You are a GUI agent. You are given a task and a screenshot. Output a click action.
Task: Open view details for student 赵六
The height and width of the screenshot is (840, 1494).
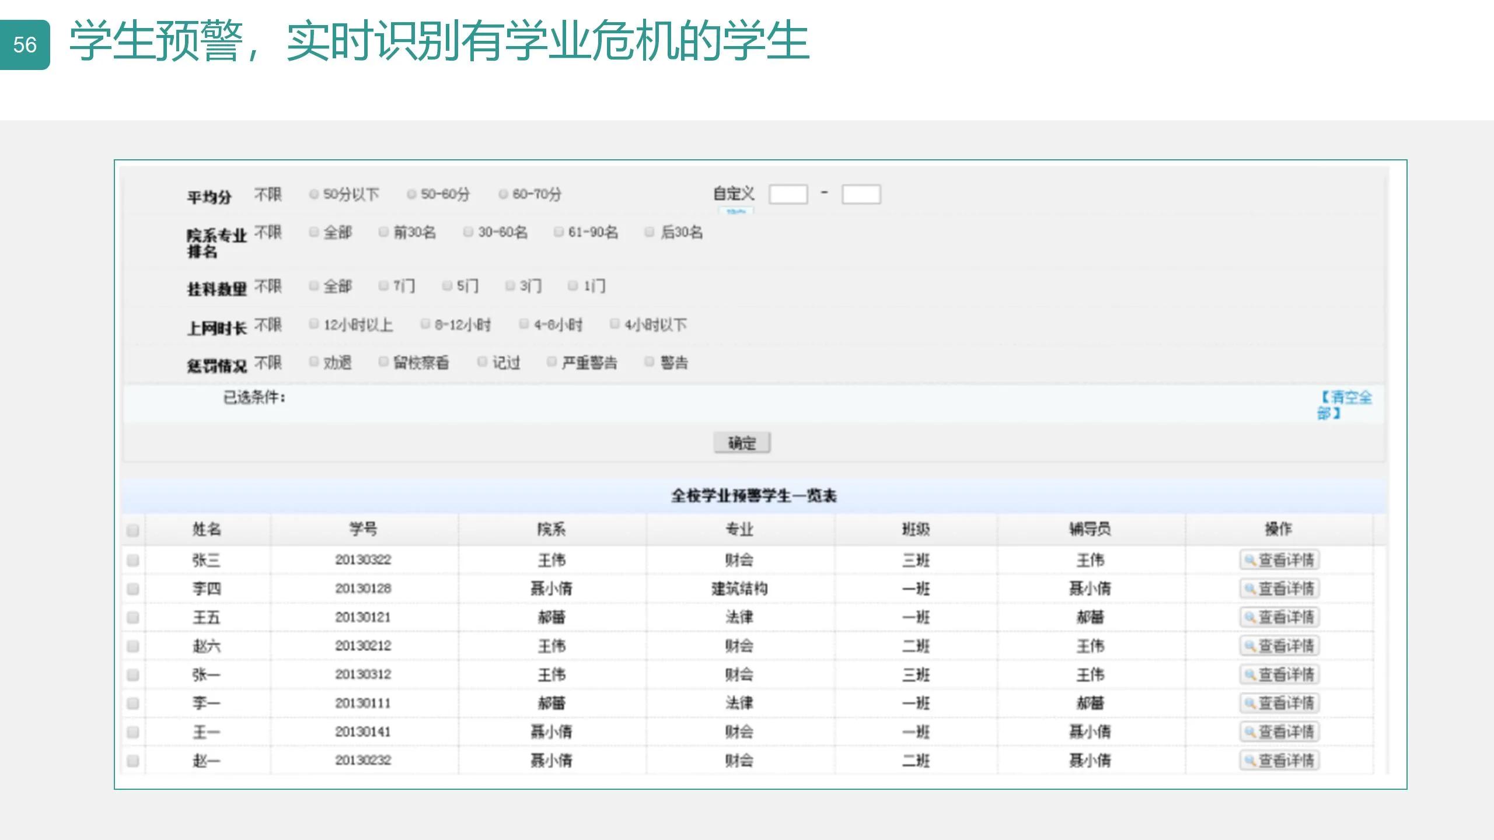click(x=1279, y=645)
